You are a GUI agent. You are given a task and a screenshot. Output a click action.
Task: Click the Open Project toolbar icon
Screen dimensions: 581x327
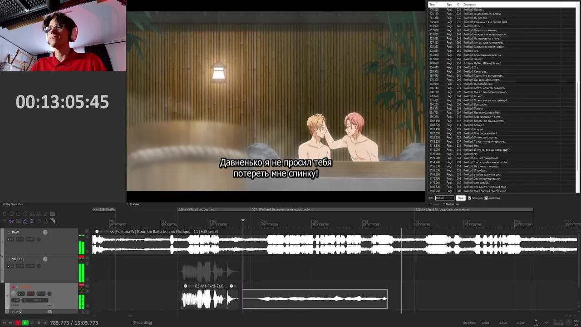pyautogui.click(x=11, y=214)
